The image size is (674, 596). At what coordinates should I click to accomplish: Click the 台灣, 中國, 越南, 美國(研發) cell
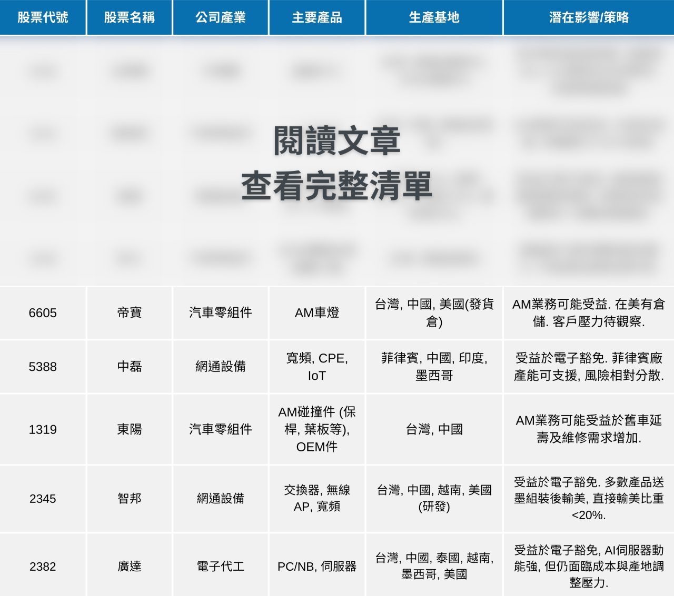pos(434,498)
